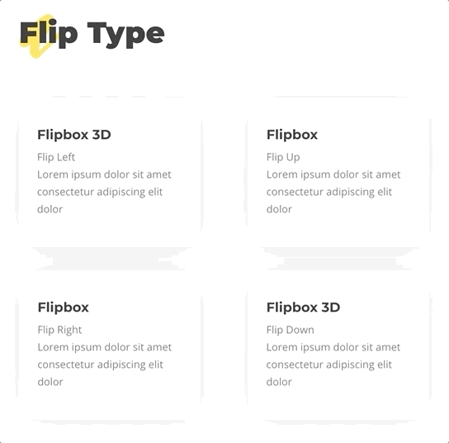Select the Flipbox title above Flip Up
Screen dimensions: 449x443
292,135
